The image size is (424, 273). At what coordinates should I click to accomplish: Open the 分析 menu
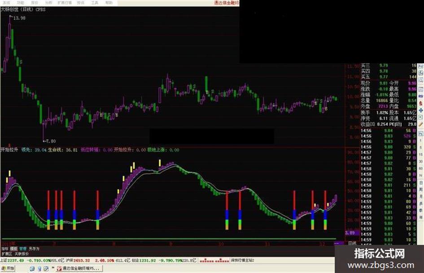(x=48, y=3)
